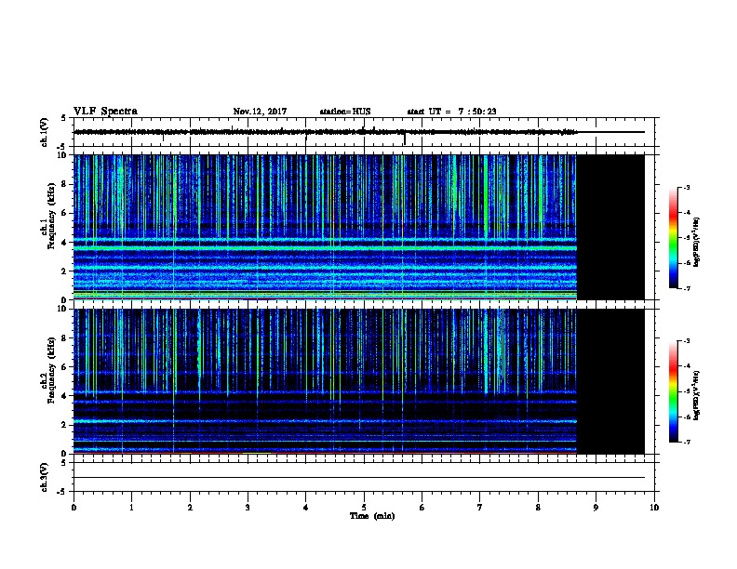Click time axis tick label "7"
Image resolution: width=737 pixels, height=569 pixels.
point(480,508)
